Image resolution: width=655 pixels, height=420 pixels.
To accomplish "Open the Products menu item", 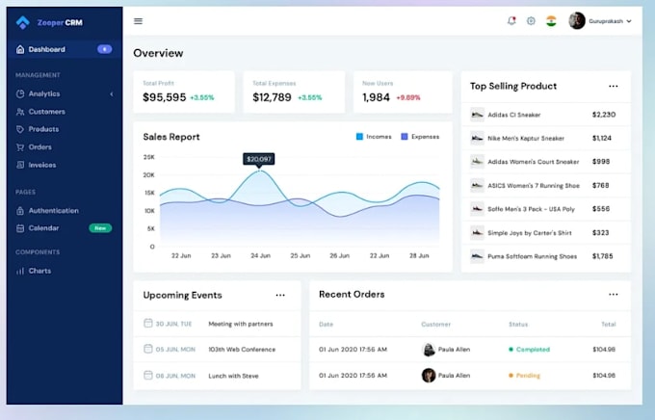I will (x=65, y=129).
